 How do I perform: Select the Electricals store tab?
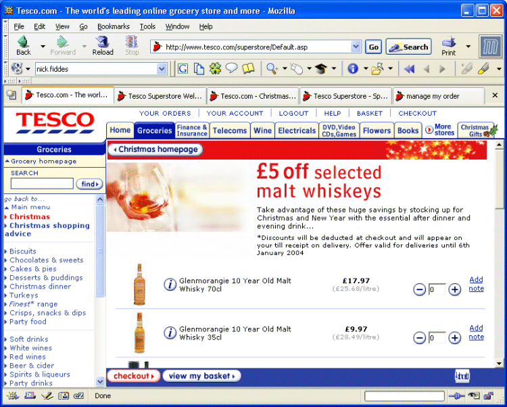[297, 130]
